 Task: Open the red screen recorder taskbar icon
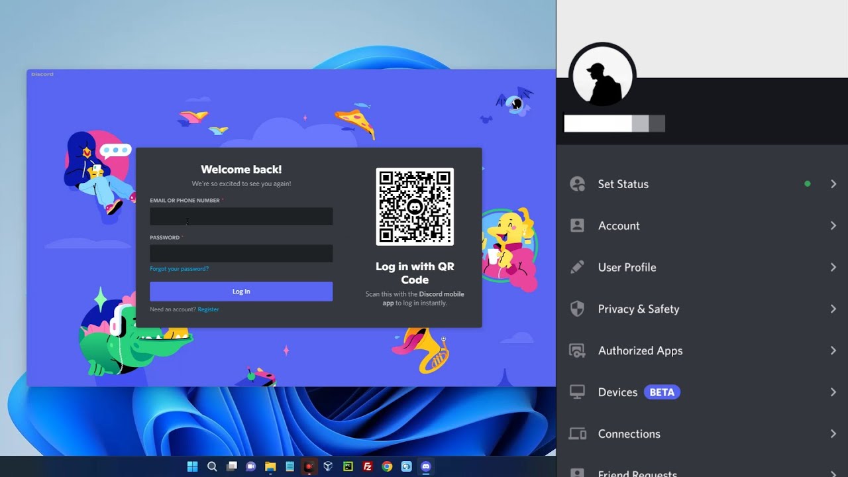tap(309, 466)
